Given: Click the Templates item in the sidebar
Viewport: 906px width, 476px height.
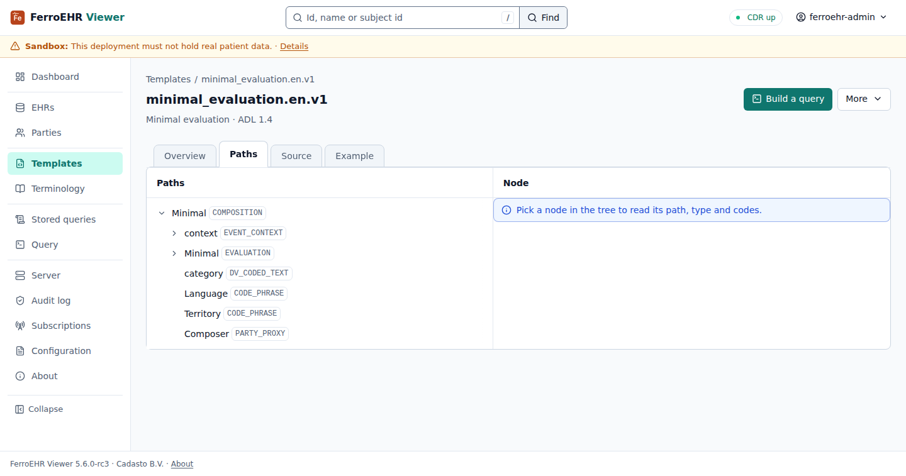Looking at the screenshot, I should pos(65,163).
